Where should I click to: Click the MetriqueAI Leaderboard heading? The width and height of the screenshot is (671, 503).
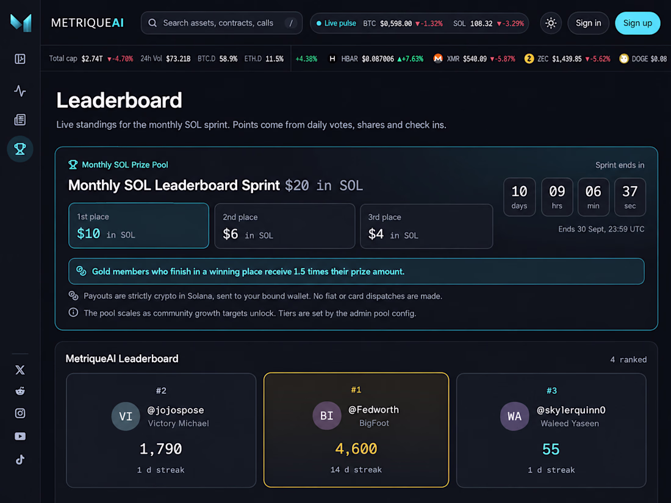pyautogui.click(x=122, y=359)
